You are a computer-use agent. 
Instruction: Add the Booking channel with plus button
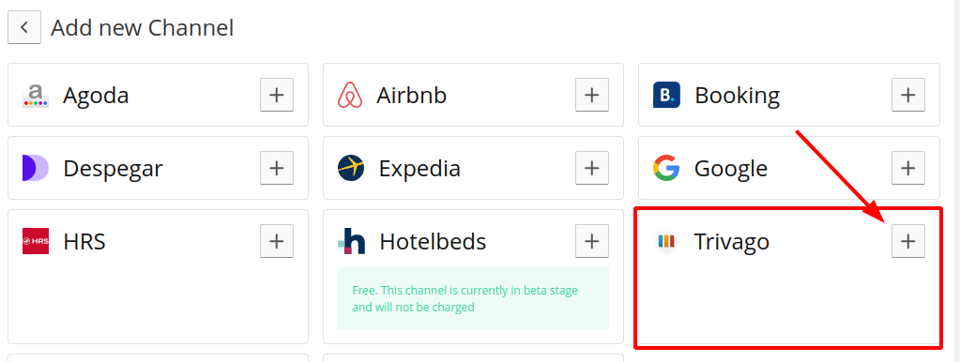908,95
